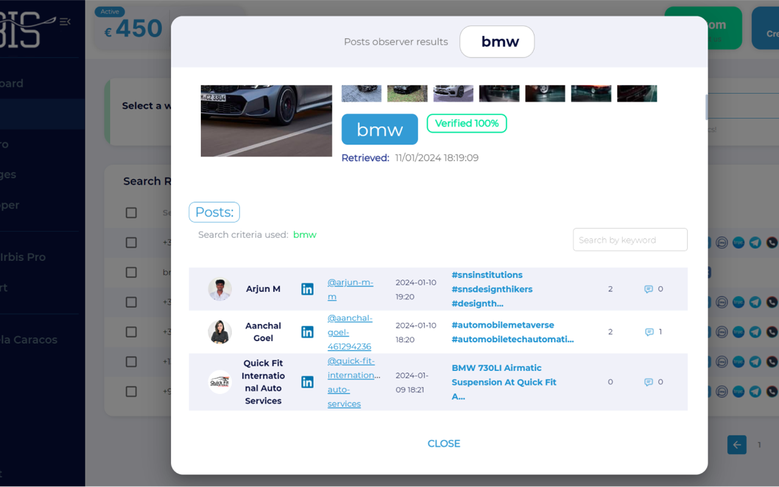
Task: Tick checkbox for the +1 result row
Action: 131,362
